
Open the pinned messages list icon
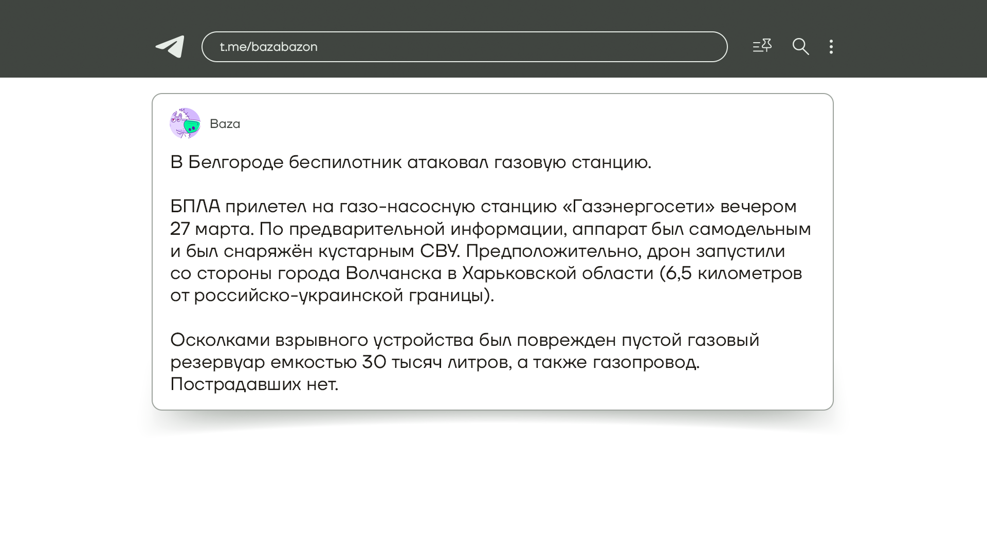pyautogui.click(x=762, y=46)
